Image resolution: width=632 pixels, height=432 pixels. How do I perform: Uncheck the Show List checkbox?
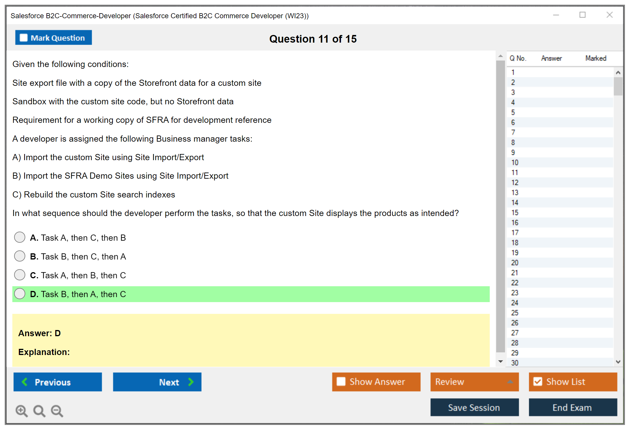click(x=538, y=381)
